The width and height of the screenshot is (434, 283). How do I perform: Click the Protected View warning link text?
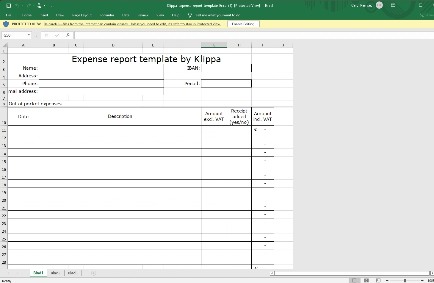(132, 24)
